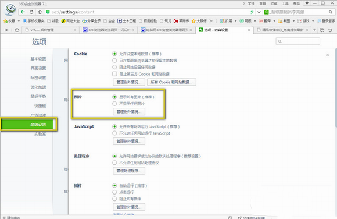
Task: Click the cloud icon left of the tabs
Action: tap(17, 30)
